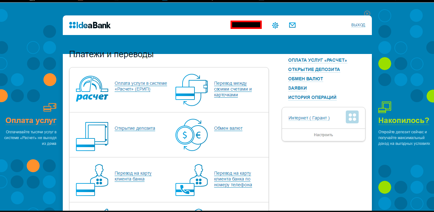This screenshot has width=434, height=212.
Task: Go to ОБМЕН ВАЛЮТ in side menu
Action: (306, 79)
